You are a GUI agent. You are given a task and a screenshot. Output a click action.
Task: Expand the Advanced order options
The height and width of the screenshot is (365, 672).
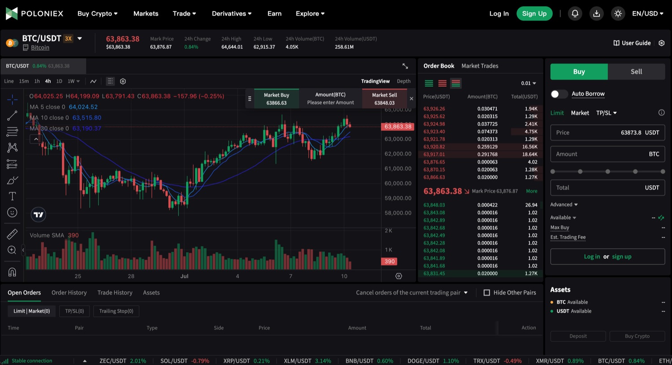(x=564, y=205)
